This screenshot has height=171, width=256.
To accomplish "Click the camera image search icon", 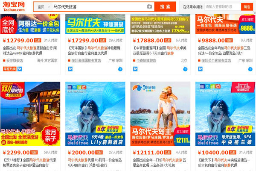I will (150, 7).
